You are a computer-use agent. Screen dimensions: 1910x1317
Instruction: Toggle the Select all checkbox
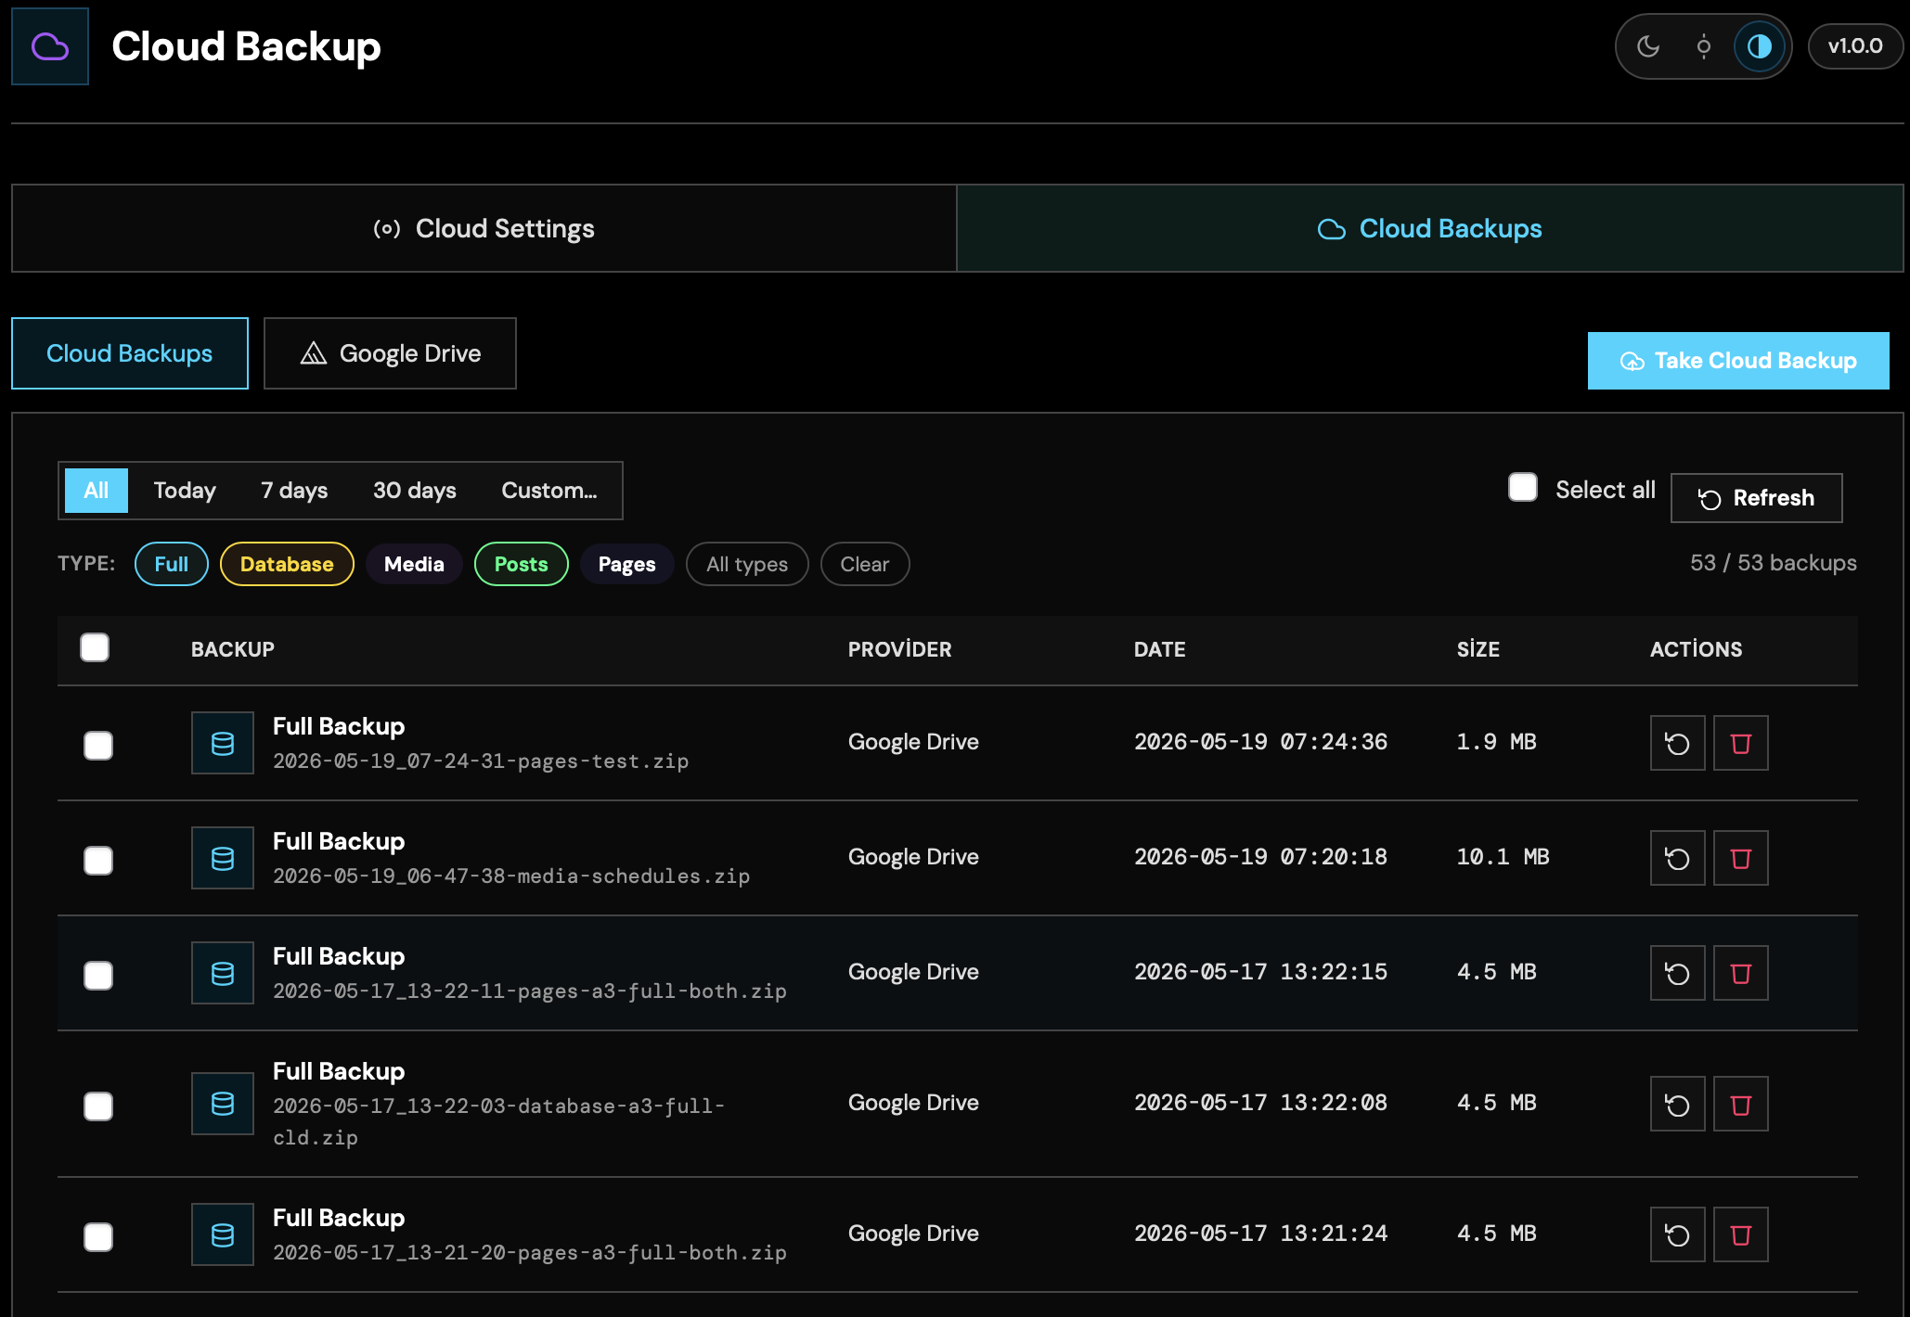click(x=1523, y=488)
